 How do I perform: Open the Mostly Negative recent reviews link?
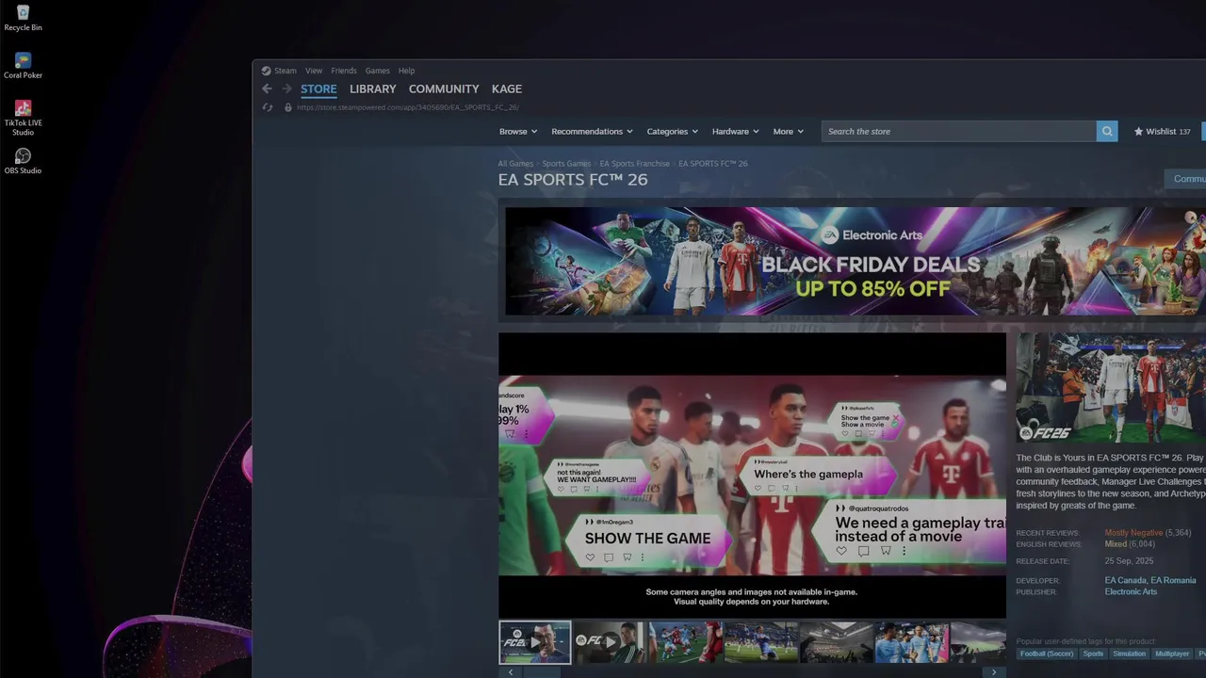[x=1133, y=533]
